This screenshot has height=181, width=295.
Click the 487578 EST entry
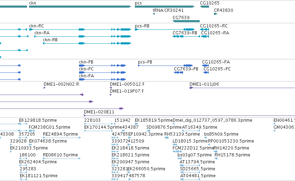pyautogui.click(x=137, y=176)
